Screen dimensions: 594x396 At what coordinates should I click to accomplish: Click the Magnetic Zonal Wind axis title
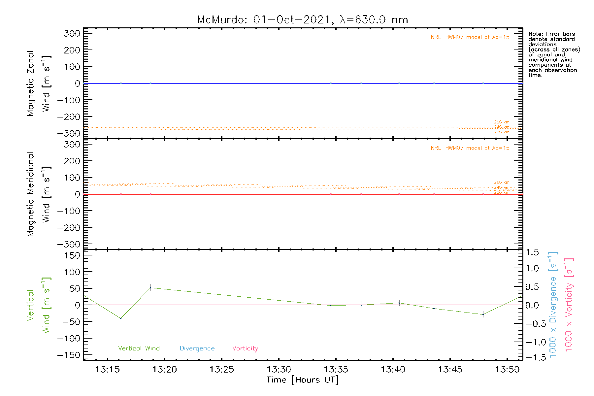[38, 83]
